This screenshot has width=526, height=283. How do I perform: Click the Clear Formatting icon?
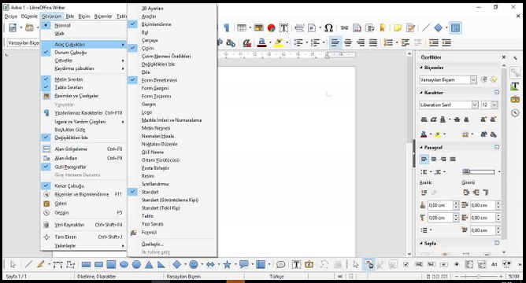(x=247, y=43)
